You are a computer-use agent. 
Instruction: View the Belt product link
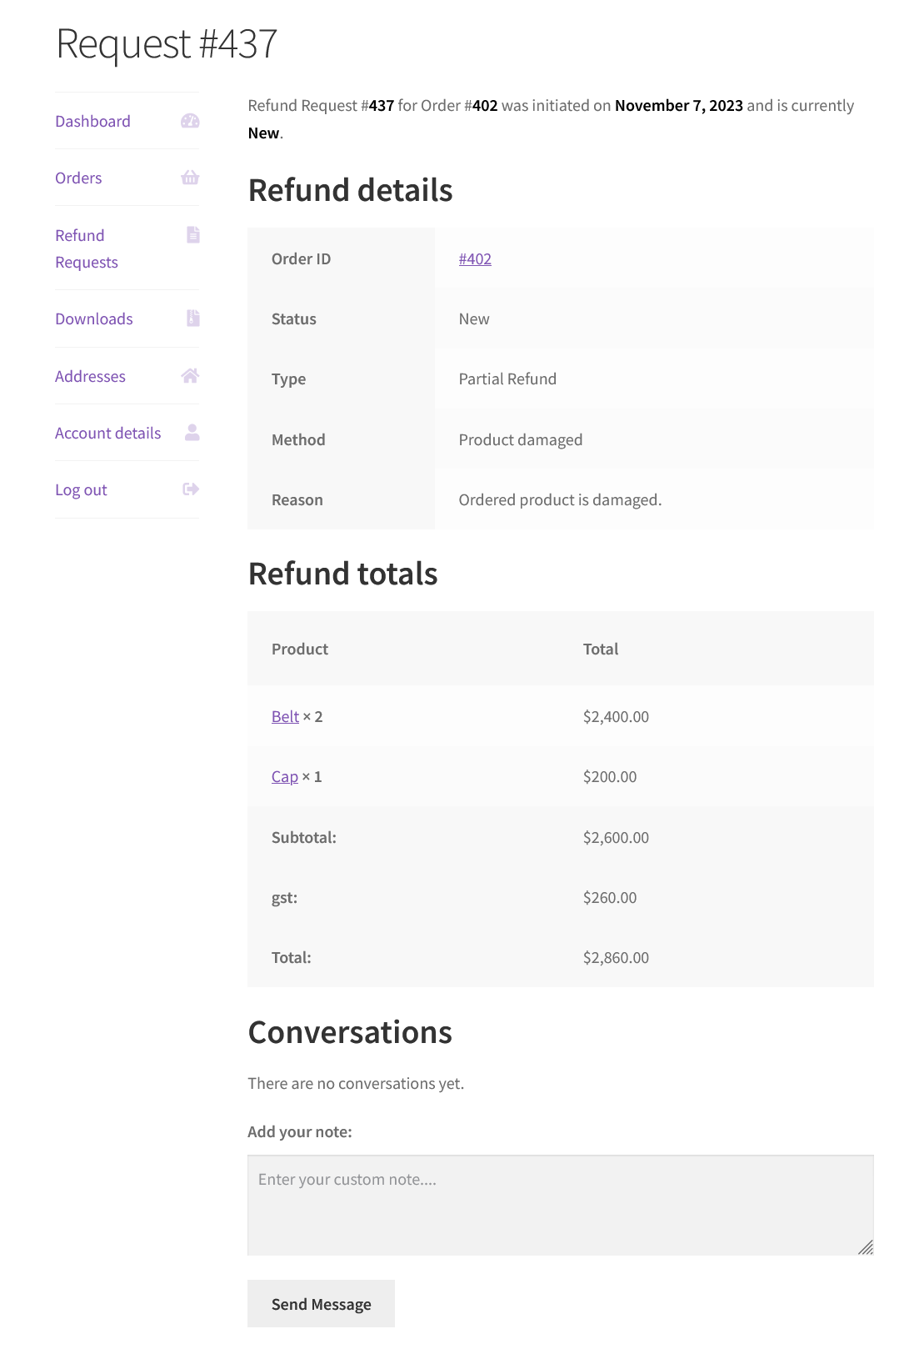tap(284, 716)
